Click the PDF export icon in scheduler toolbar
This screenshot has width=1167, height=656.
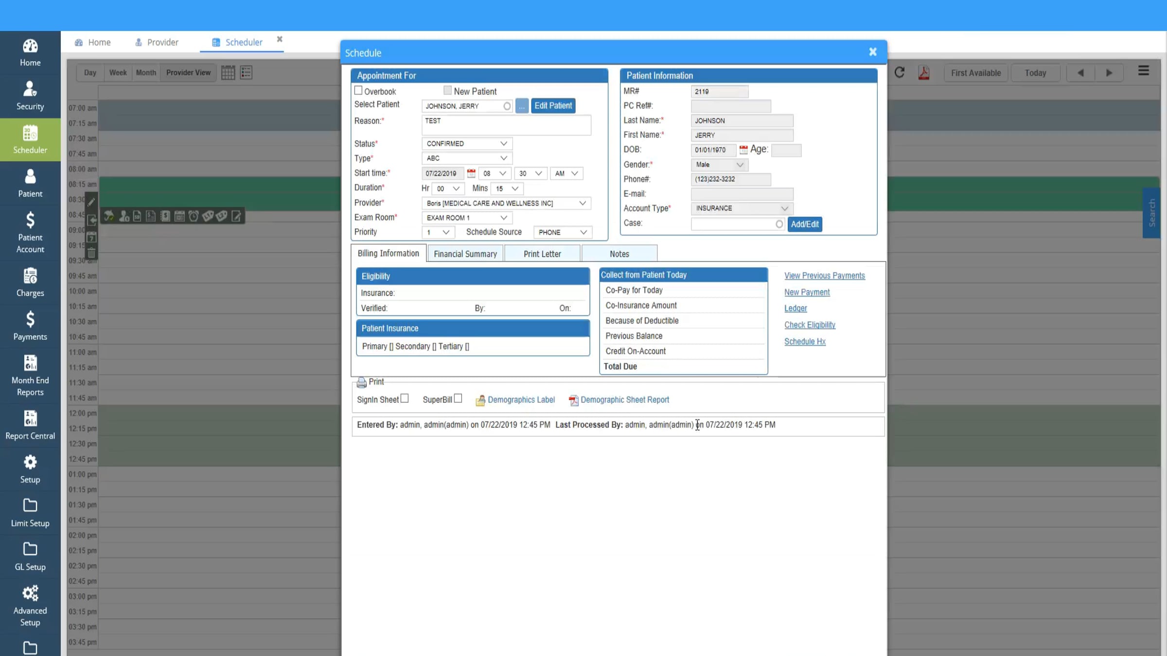(924, 72)
